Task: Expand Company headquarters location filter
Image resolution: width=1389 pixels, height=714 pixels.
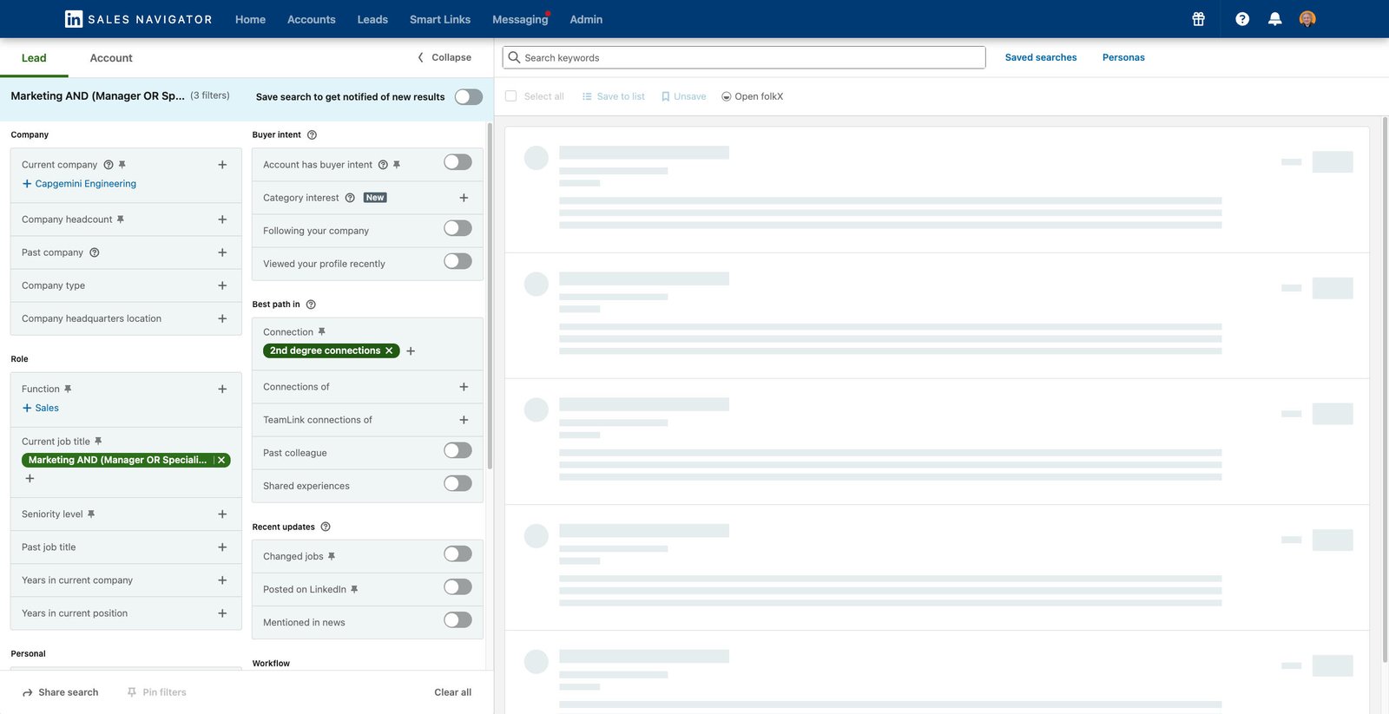Action: click(222, 318)
